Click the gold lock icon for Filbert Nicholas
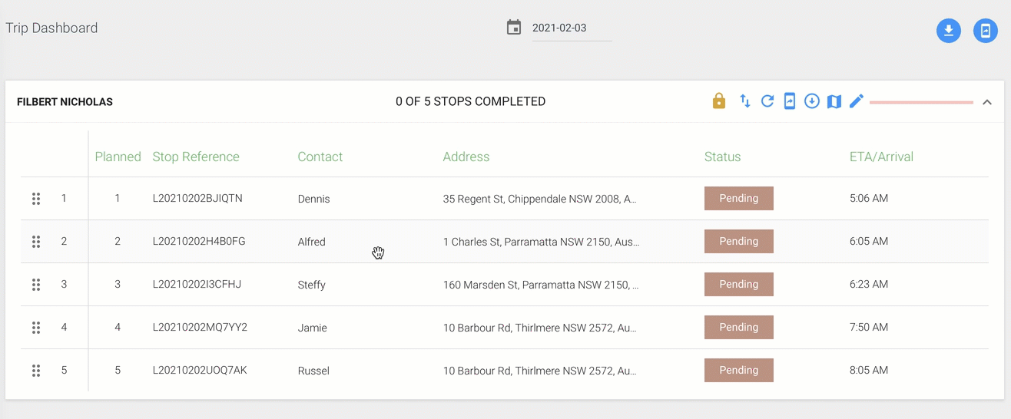1011x419 pixels. (719, 101)
